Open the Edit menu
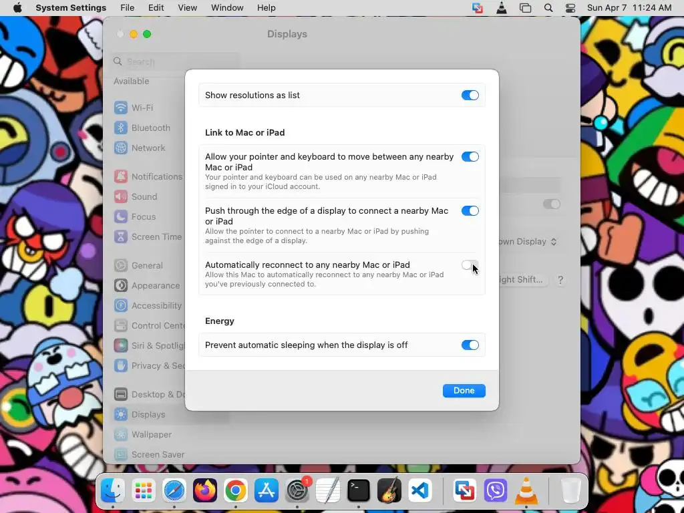This screenshot has width=684, height=513. (x=156, y=8)
